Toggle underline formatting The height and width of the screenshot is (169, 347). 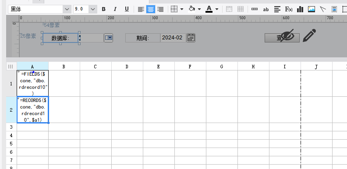[127, 9]
